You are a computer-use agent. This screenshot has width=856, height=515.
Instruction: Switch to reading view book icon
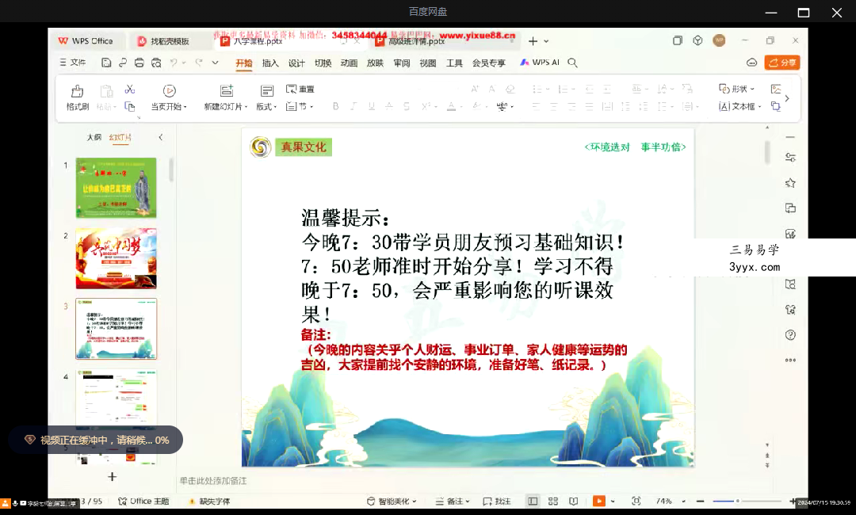pyautogui.click(x=574, y=501)
